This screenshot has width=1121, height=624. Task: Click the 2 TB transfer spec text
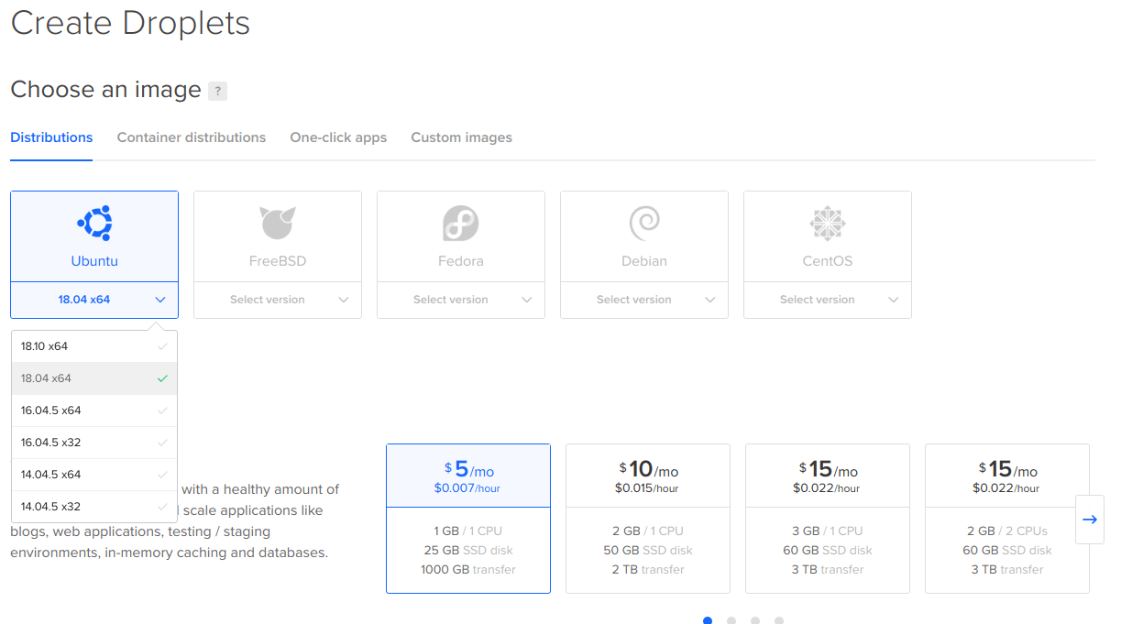click(648, 570)
